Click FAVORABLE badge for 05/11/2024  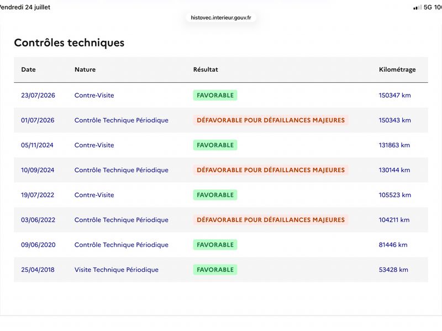pos(215,145)
